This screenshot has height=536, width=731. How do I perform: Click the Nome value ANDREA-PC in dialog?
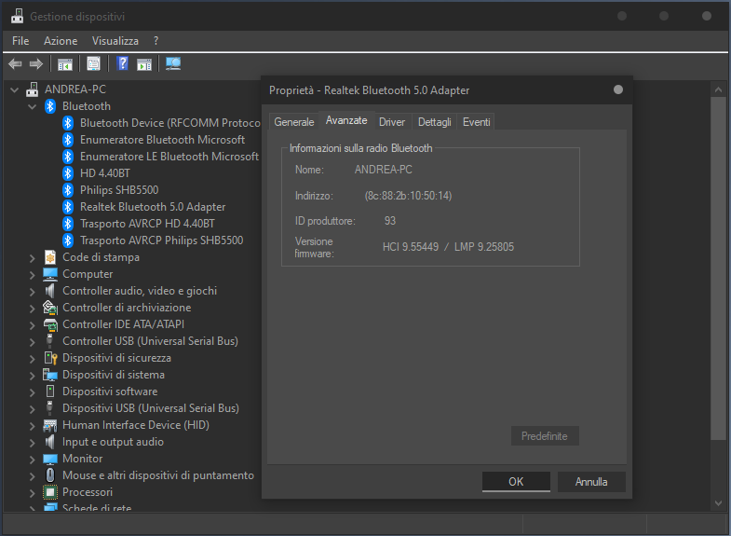point(384,170)
